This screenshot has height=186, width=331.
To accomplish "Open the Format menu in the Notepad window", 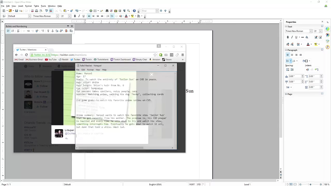I will 90,70.
